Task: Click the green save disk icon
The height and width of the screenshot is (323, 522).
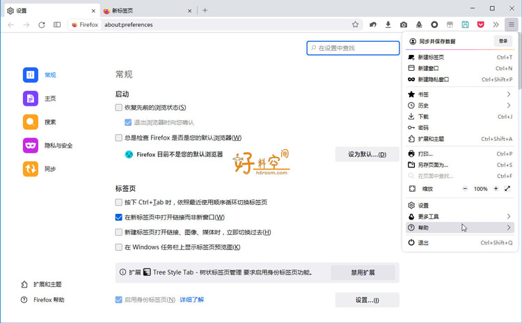Action: click(x=465, y=24)
